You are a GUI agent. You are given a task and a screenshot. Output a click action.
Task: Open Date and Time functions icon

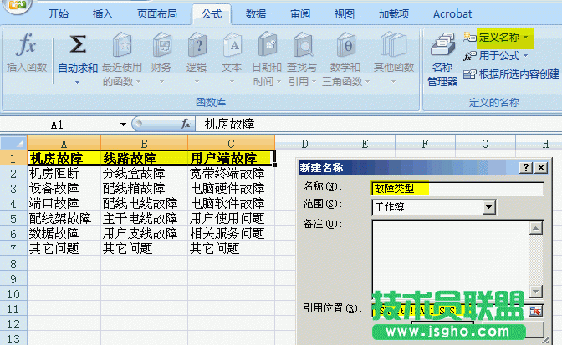[x=268, y=45]
